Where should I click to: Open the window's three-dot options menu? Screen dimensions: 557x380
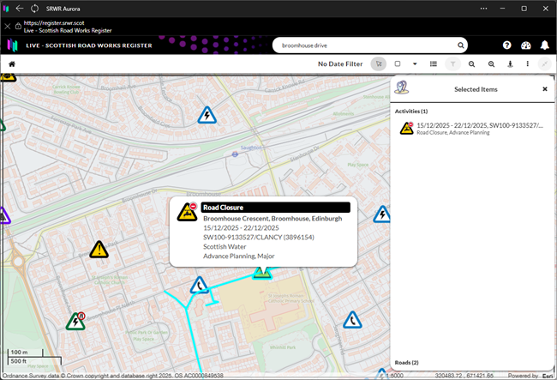(x=484, y=9)
